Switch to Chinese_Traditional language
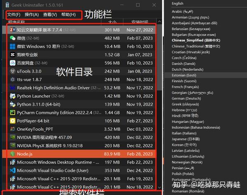Viewport: 247px width, 195px height. coord(196,47)
